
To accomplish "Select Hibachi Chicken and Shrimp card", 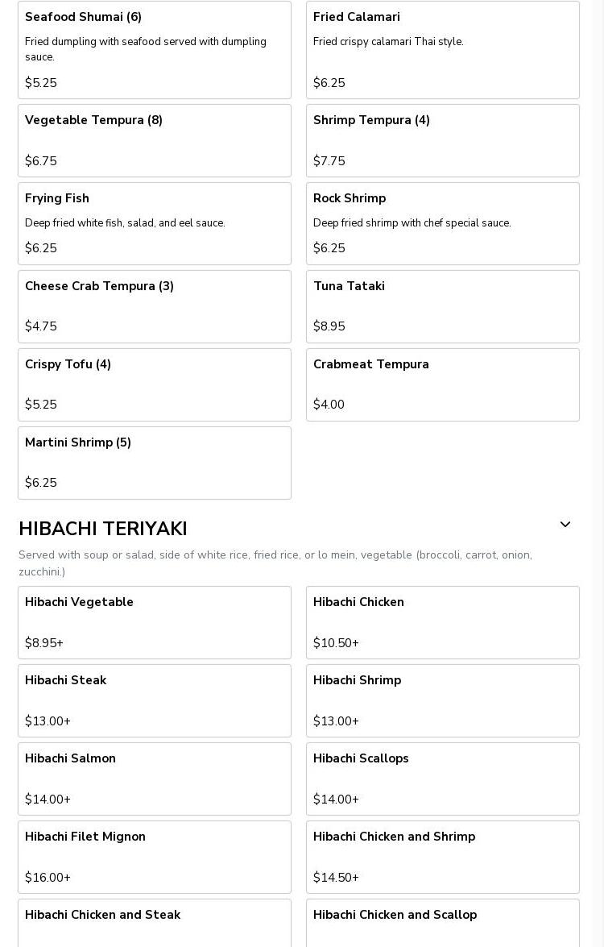I will tap(443, 857).
